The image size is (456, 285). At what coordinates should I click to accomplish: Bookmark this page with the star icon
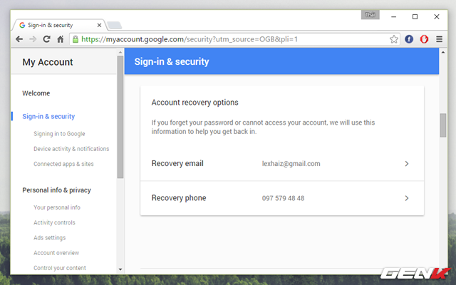[394, 39]
